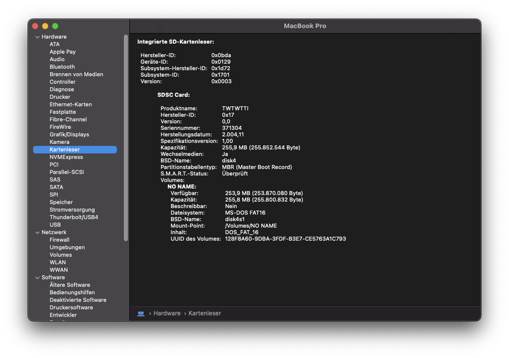Click the MS-DOS FAT16 file system value
Screen dimensions: 509x358
point(245,213)
